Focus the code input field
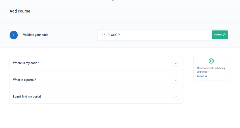Image resolution: width=240 pixels, height=128 pixels. (155, 35)
